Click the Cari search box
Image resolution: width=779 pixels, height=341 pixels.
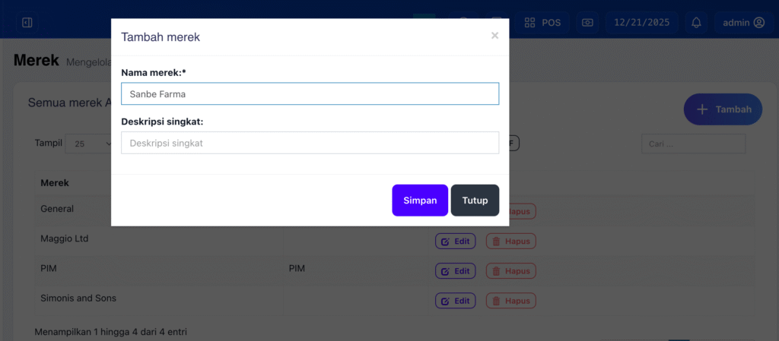coord(693,144)
